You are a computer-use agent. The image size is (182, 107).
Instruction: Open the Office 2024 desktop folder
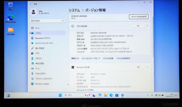coord(11,31)
